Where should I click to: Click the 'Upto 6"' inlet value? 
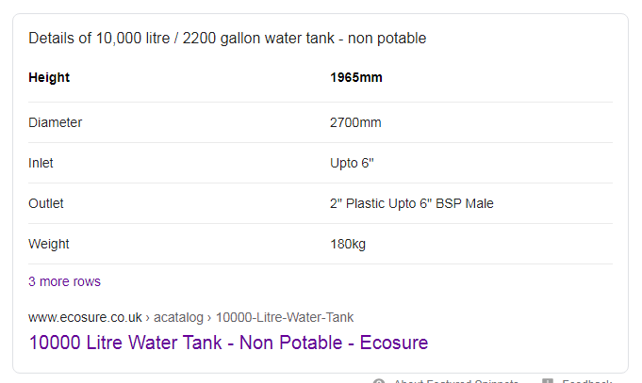coord(353,163)
